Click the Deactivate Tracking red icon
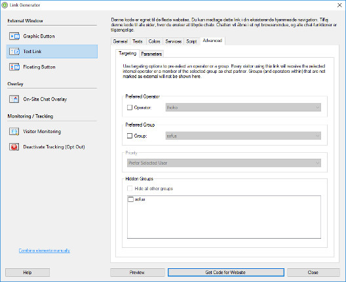This screenshot has width=346, height=282. pyautogui.click(x=14, y=147)
